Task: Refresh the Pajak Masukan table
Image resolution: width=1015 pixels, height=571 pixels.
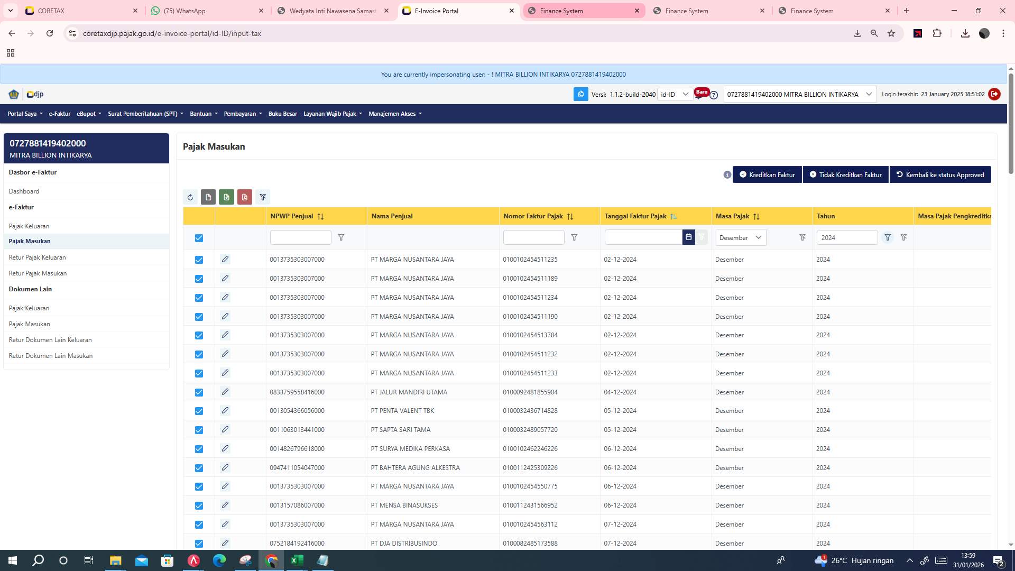Action: [190, 197]
